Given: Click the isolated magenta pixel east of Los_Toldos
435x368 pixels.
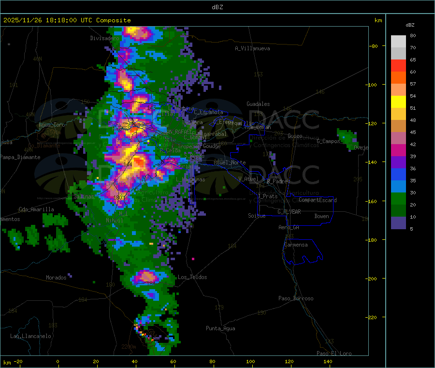Looking at the screenshot, I should tap(193, 259).
